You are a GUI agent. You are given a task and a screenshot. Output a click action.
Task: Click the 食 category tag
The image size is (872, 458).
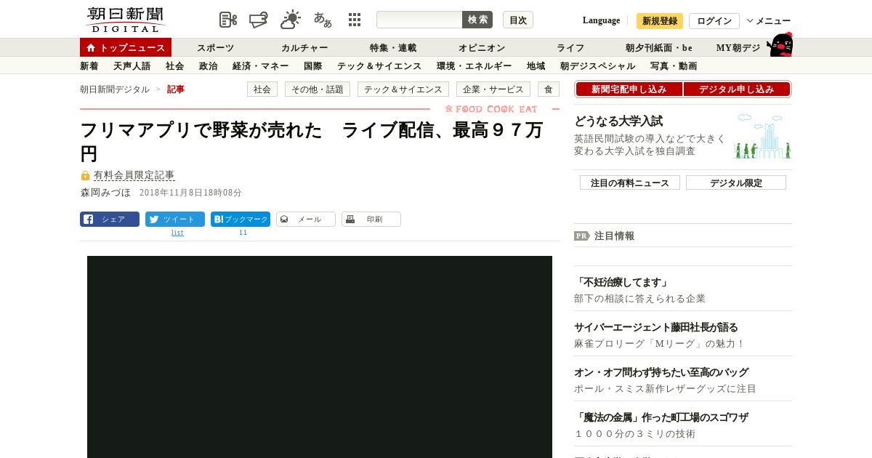(549, 89)
